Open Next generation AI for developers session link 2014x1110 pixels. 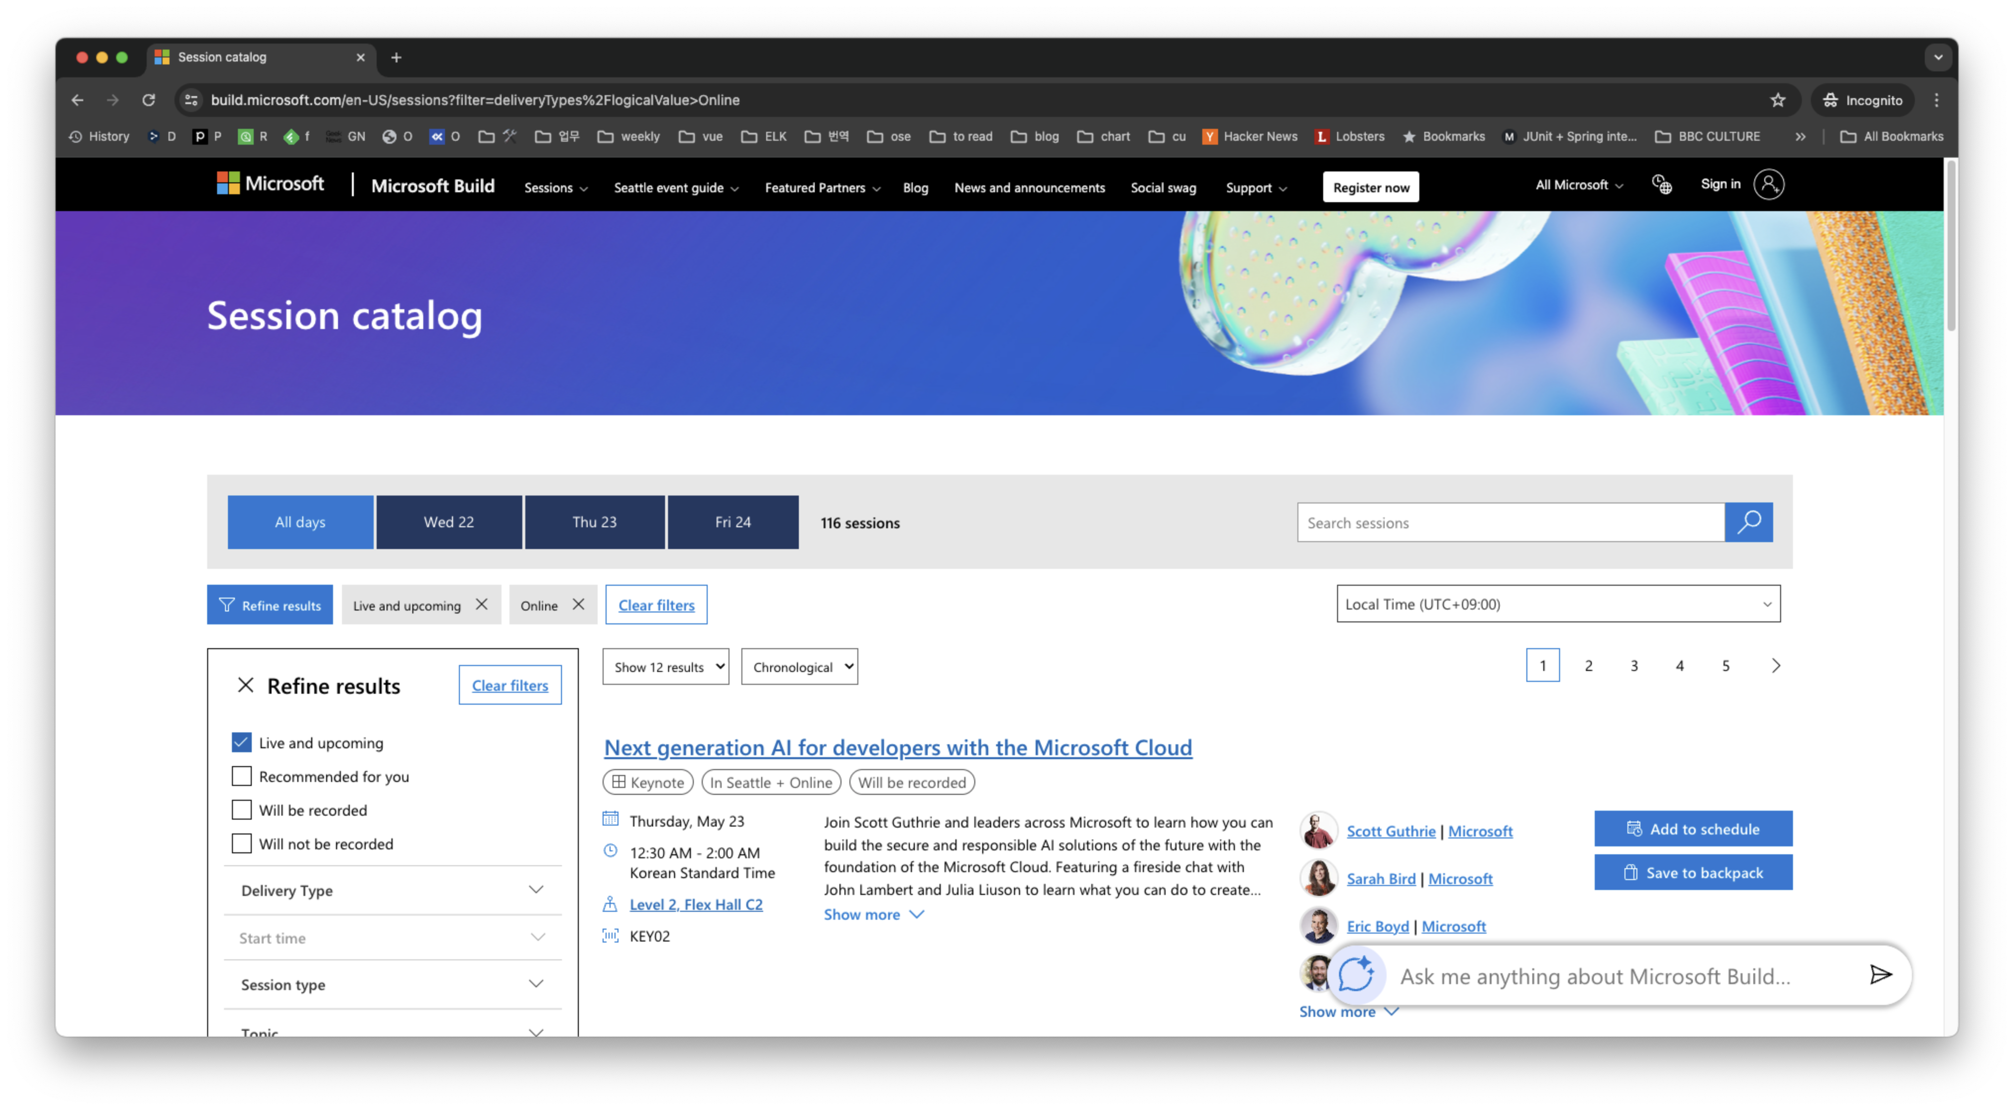point(897,747)
